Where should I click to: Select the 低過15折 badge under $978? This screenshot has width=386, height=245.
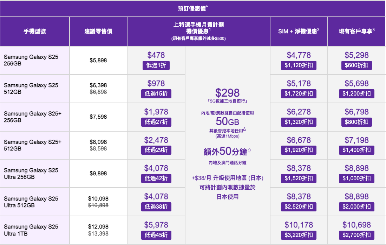coord(156,94)
